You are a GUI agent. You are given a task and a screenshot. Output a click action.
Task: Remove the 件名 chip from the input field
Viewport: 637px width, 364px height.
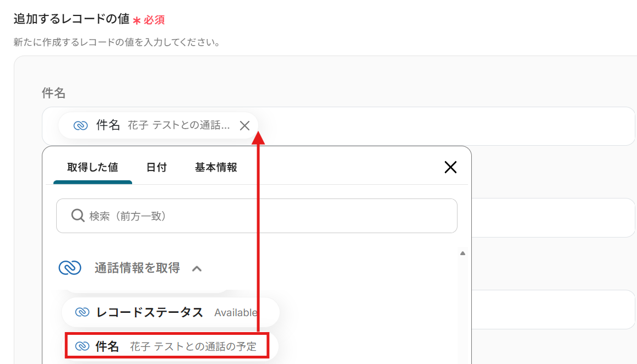244,126
